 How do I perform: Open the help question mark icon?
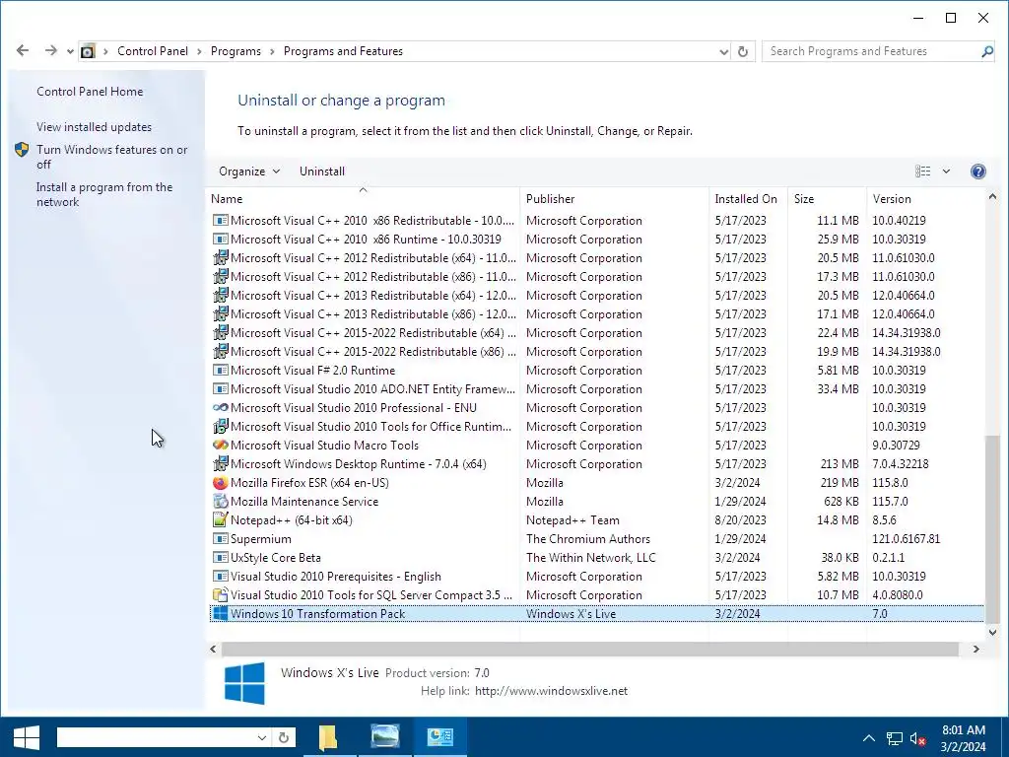pyautogui.click(x=977, y=172)
